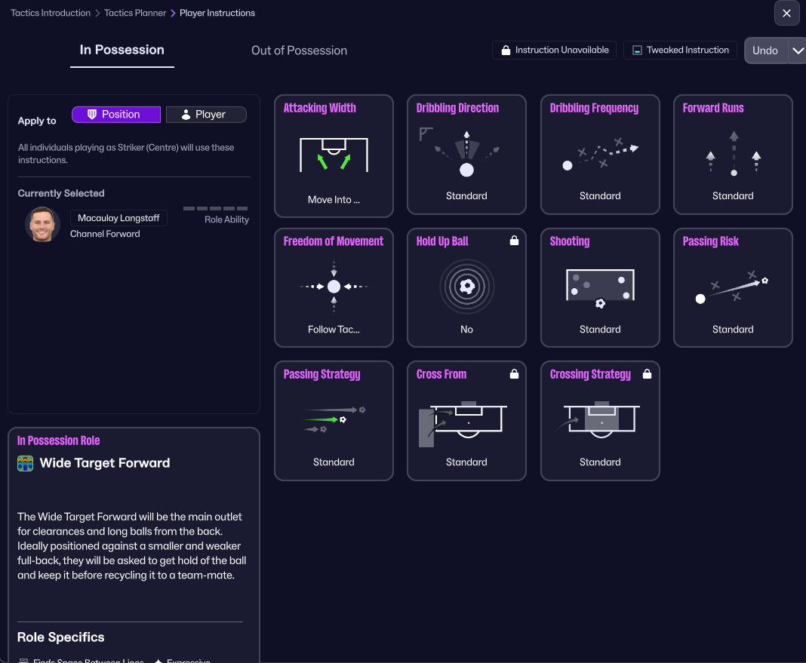
Task: Click the Attacking Width card title
Action: [320, 108]
